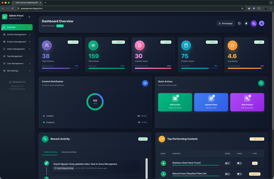Screen dimensions: 274x179
Task: Click the Admin Management shield icon
Action: 4,49
